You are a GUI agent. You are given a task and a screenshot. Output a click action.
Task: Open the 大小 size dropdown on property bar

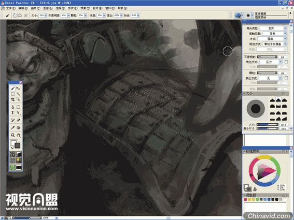pyautogui.click(x=46, y=16)
